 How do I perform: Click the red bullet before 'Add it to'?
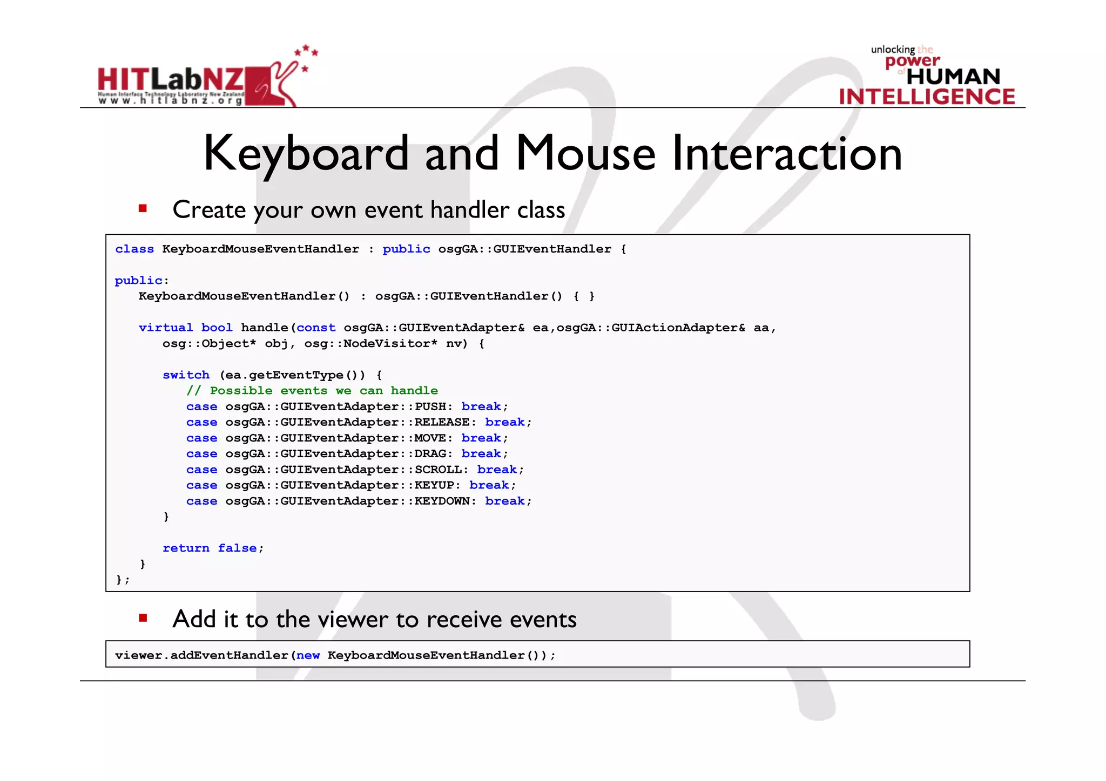[x=143, y=618]
